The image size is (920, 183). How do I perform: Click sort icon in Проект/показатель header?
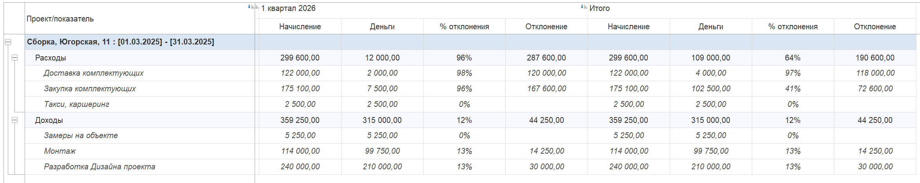pyautogui.click(x=251, y=7)
